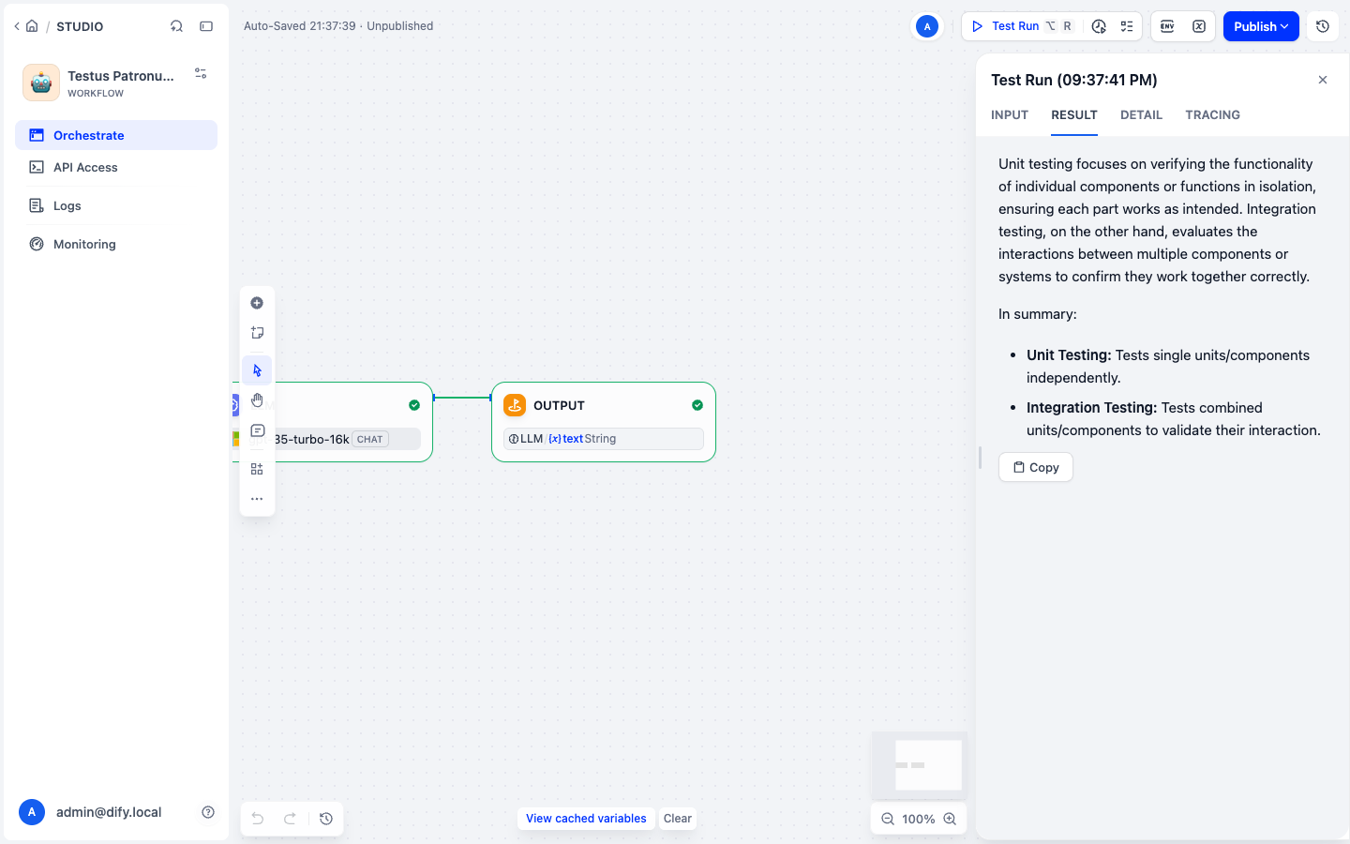The image size is (1350, 844).
Task: Open run history clock icon next to Test Run
Action: point(1099,26)
